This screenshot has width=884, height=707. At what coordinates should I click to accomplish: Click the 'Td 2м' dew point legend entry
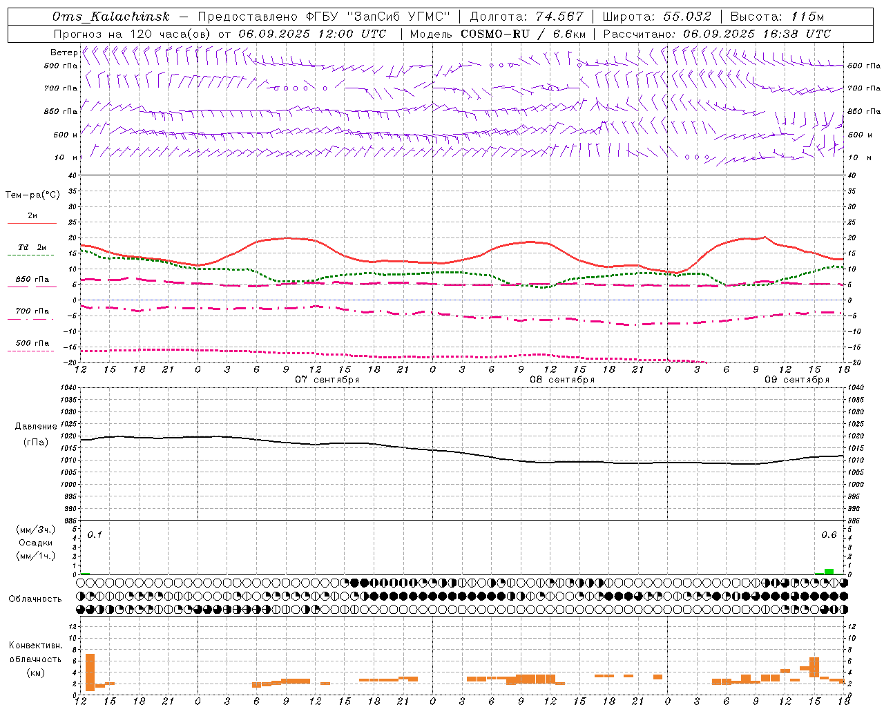click(x=32, y=247)
